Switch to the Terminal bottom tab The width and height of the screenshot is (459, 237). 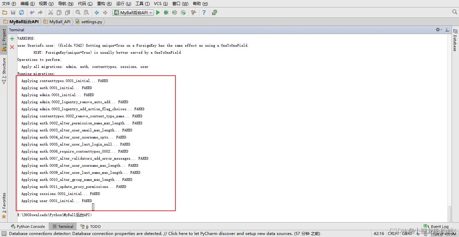(x=63, y=226)
